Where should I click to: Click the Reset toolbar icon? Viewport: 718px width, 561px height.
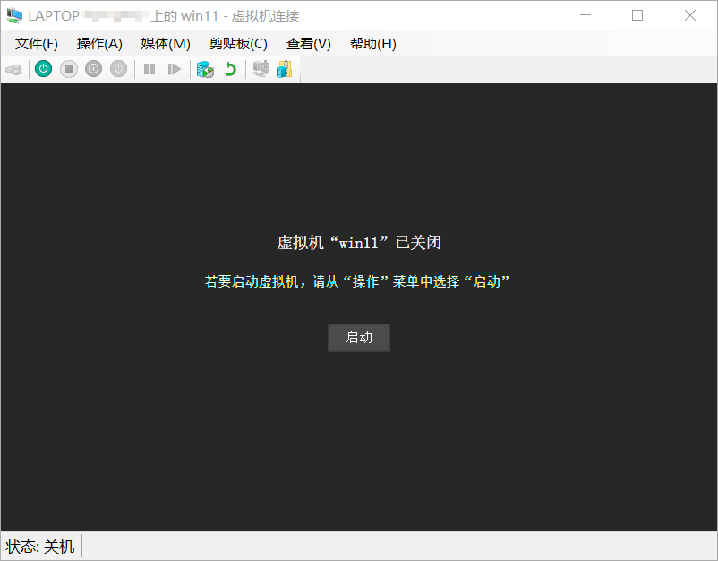pos(175,69)
